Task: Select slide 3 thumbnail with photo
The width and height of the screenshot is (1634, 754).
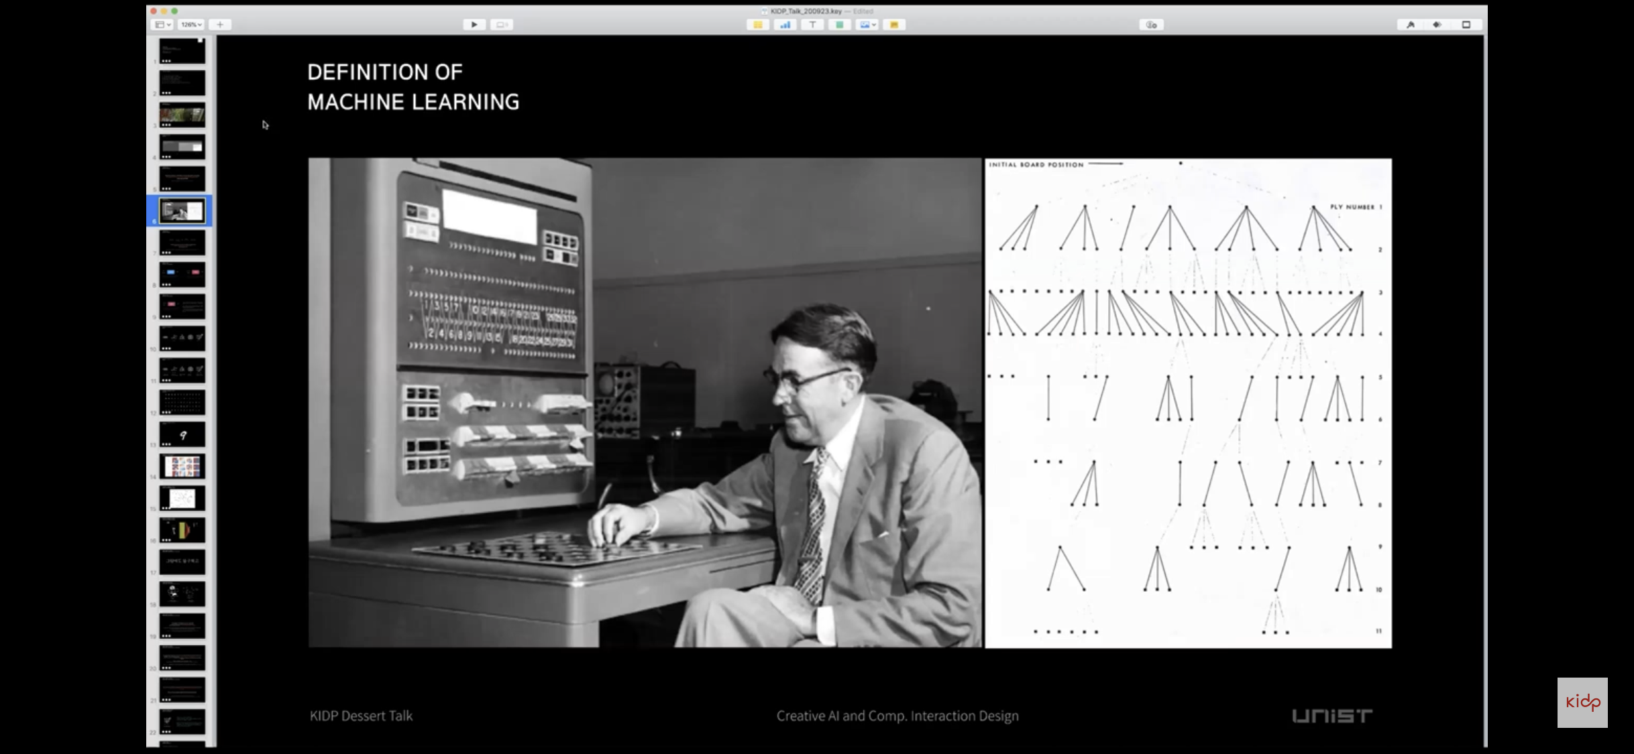Action: (x=182, y=115)
